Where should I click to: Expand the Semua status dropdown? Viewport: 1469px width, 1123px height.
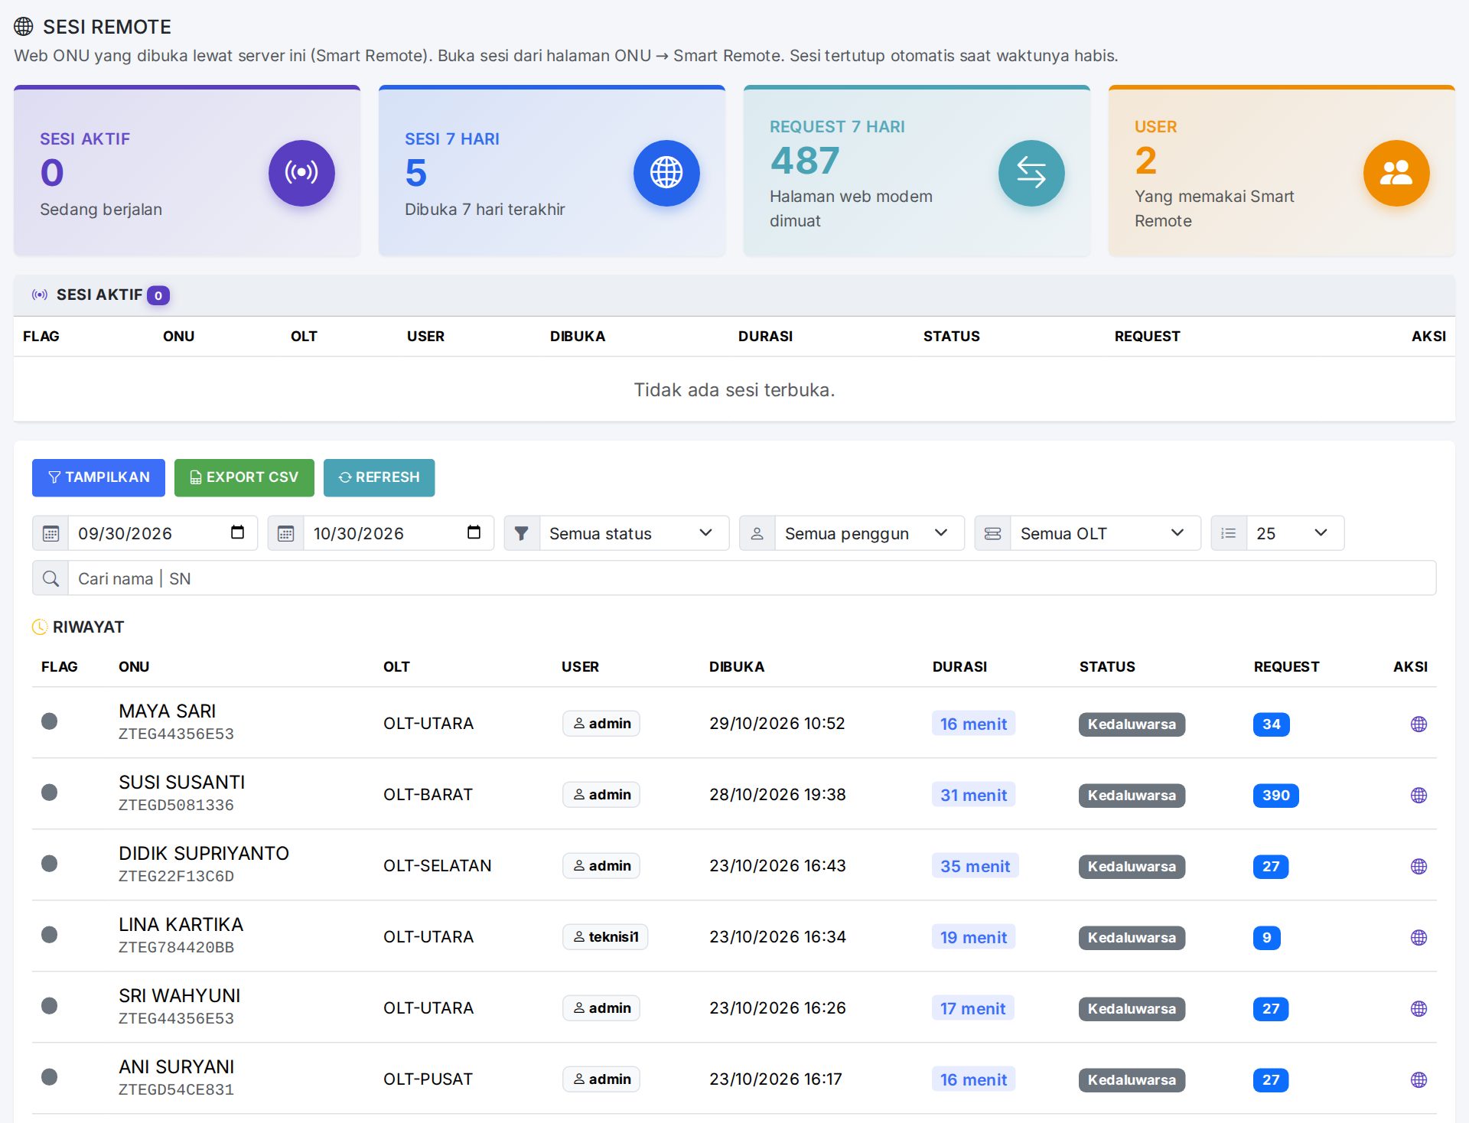coord(634,533)
